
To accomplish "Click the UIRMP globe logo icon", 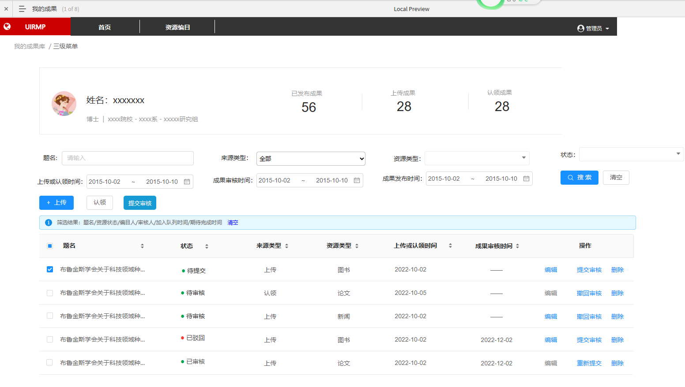I will click(7, 26).
